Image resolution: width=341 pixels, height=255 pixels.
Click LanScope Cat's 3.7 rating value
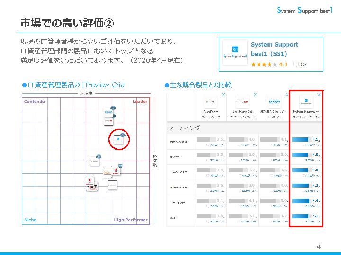[x=252, y=170]
